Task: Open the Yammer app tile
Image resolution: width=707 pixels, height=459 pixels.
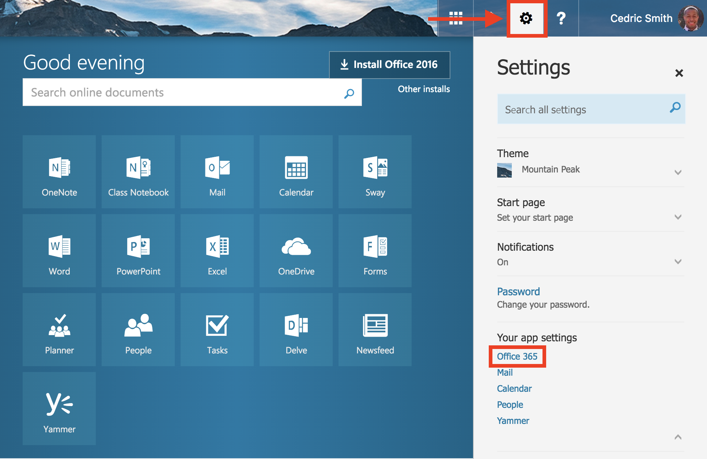Action: [59, 409]
